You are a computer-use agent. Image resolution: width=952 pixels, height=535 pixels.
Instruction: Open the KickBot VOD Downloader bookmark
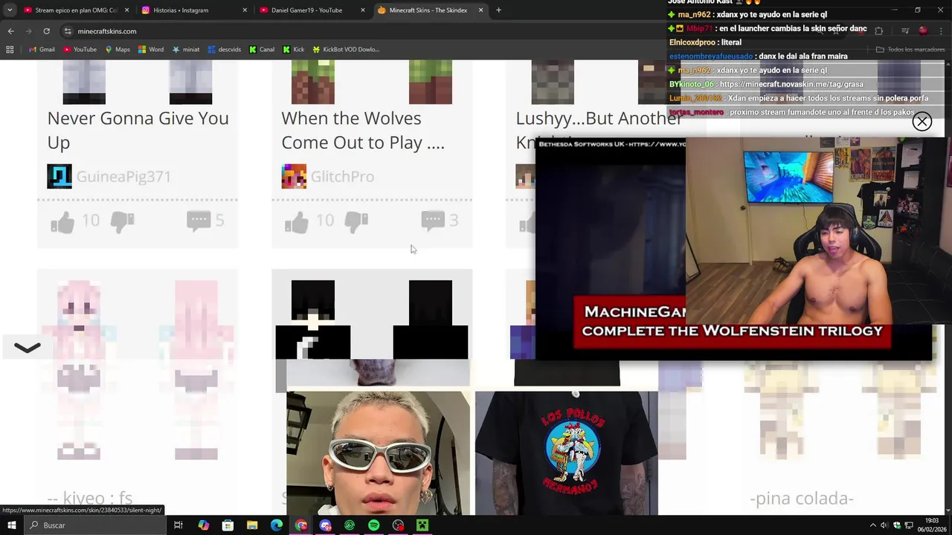tap(347, 50)
